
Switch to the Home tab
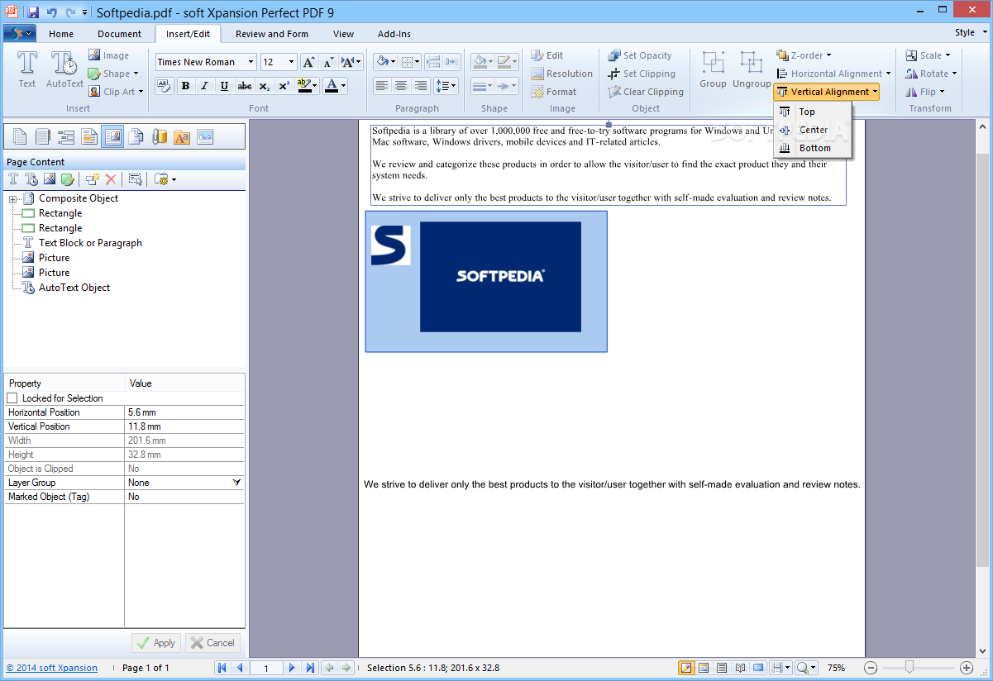(61, 34)
